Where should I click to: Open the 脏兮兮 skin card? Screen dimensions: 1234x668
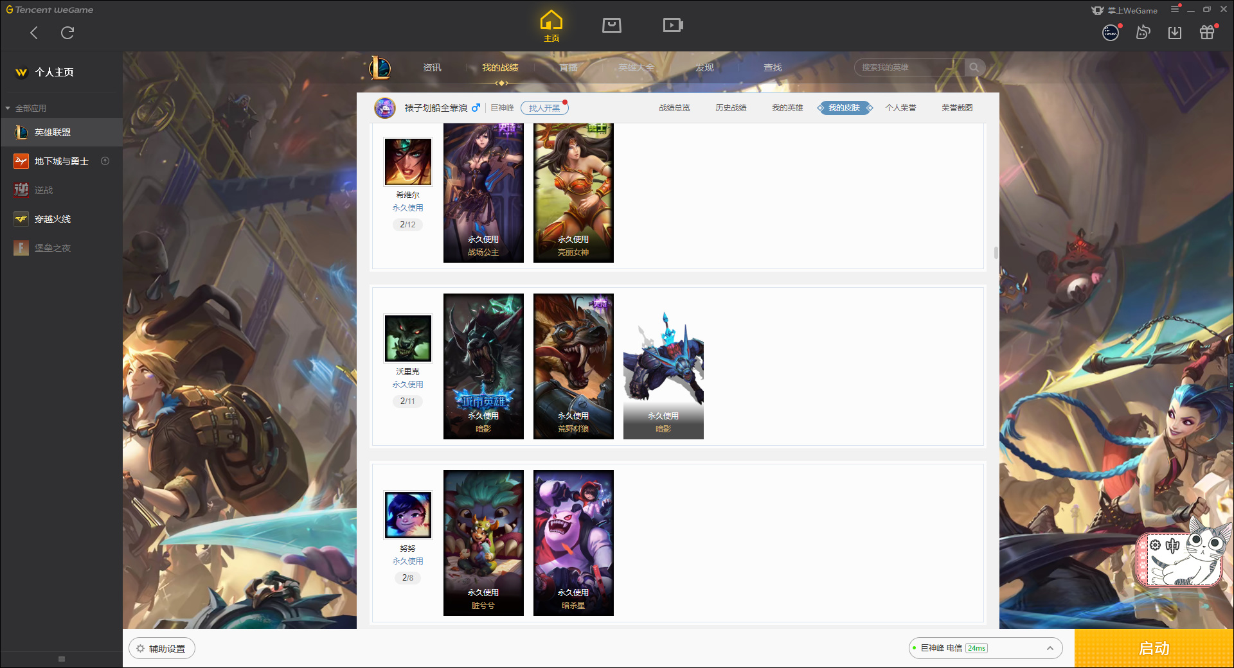(x=483, y=543)
